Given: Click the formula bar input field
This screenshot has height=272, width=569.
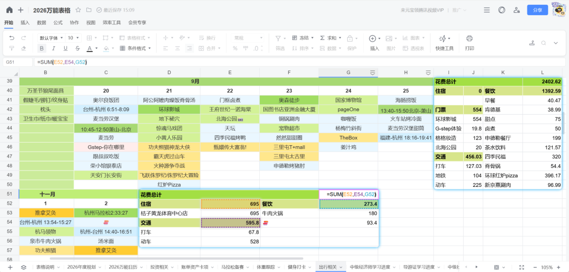Looking at the screenshot, I should pos(263,62).
